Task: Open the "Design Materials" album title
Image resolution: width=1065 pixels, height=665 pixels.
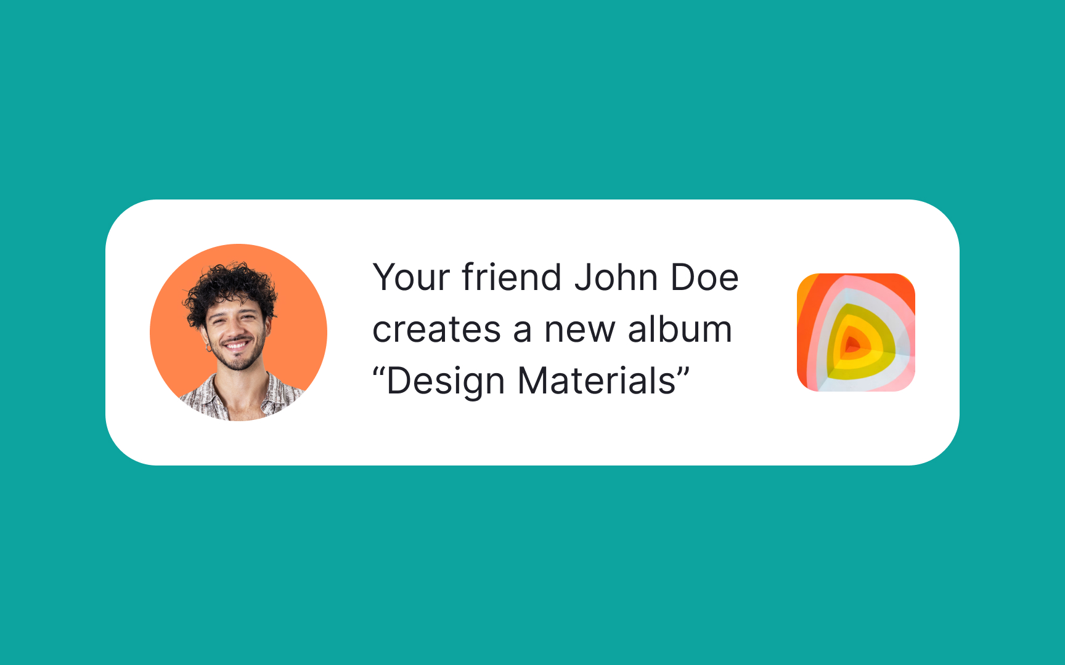Action: [531, 381]
